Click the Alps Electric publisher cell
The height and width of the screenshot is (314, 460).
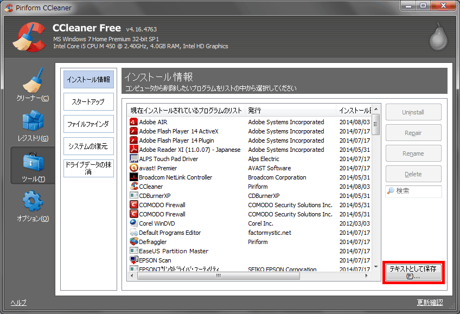pos(264,158)
